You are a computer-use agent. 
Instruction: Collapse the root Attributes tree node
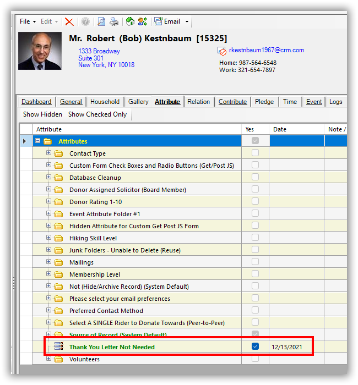[x=38, y=141]
